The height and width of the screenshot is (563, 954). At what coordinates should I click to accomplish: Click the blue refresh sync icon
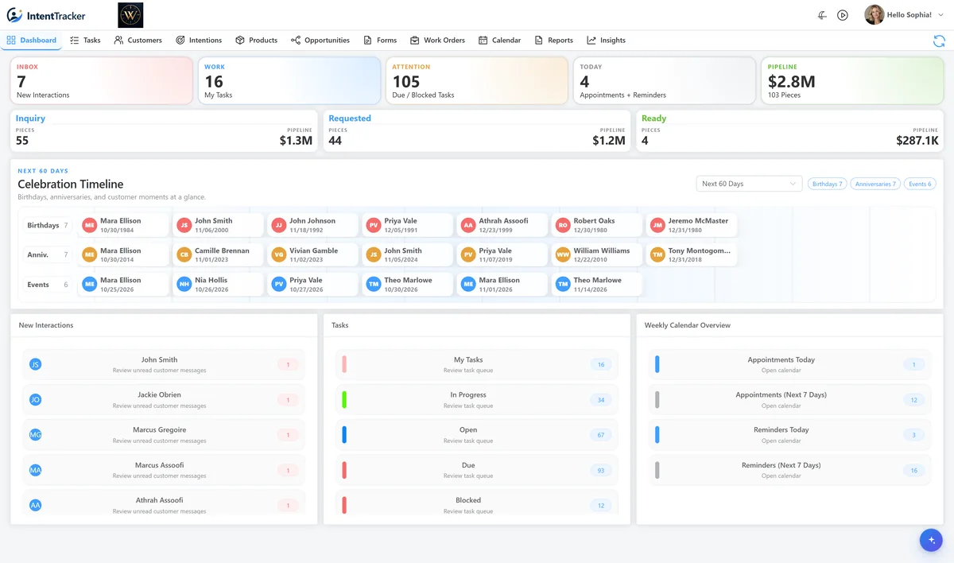[939, 41]
